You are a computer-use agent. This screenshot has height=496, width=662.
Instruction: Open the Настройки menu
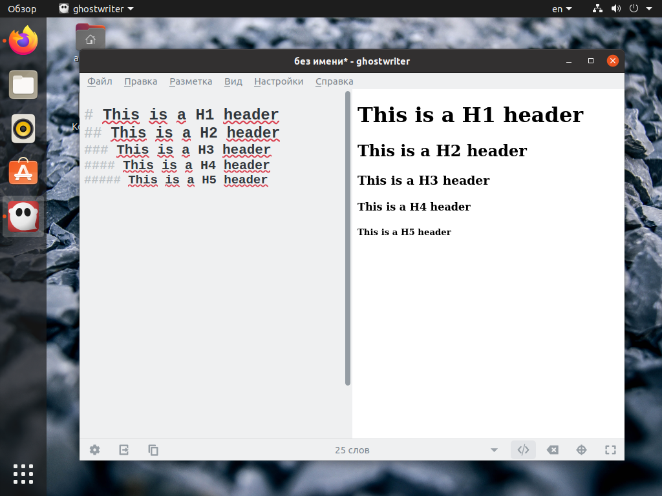point(279,81)
